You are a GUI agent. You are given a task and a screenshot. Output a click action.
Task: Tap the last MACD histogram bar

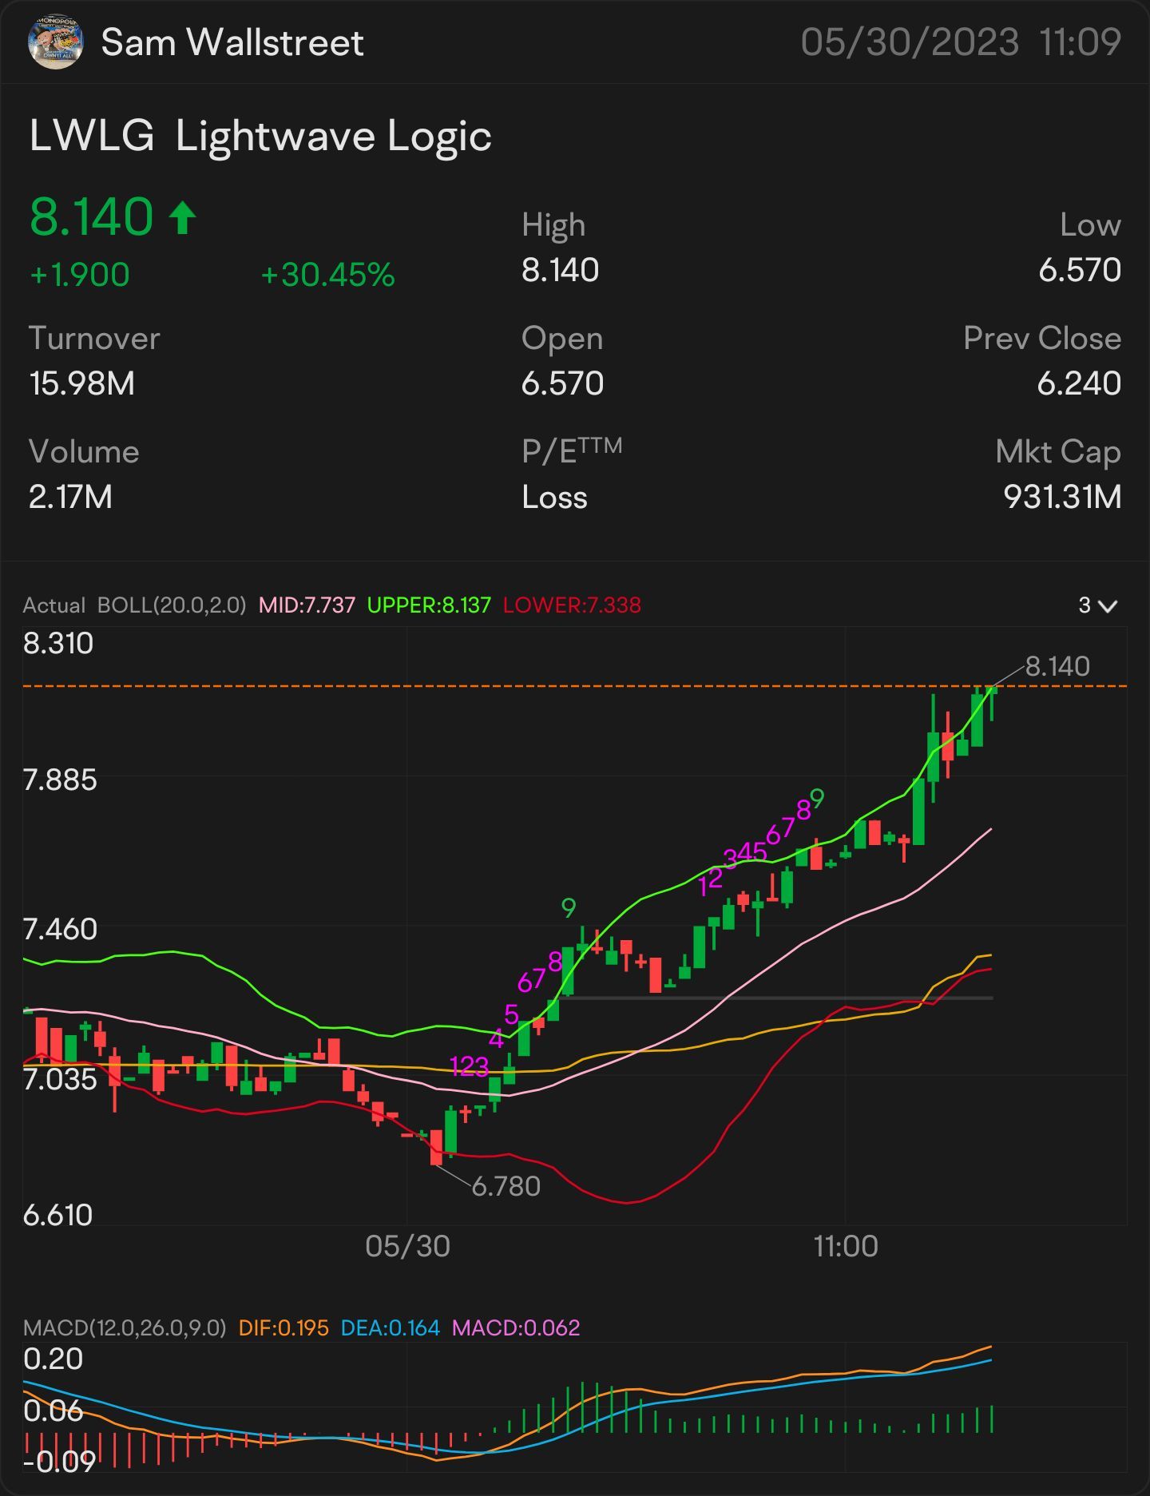992,1419
